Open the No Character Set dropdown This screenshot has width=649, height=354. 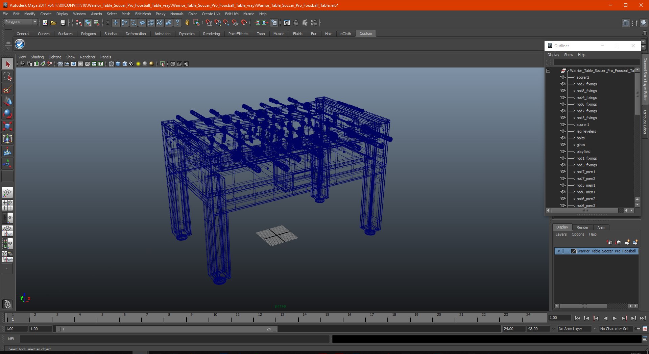(x=616, y=329)
